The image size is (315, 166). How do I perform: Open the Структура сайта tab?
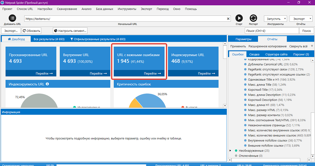click(276, 54)
